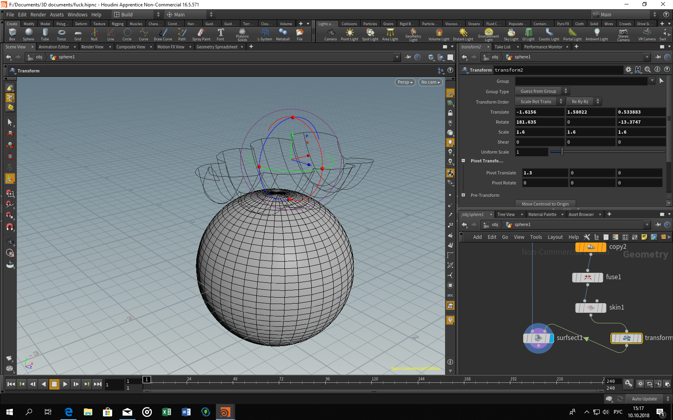
Task: Select the L-System shelf tool
Action: pyautogui.click(x=264, y=34)
